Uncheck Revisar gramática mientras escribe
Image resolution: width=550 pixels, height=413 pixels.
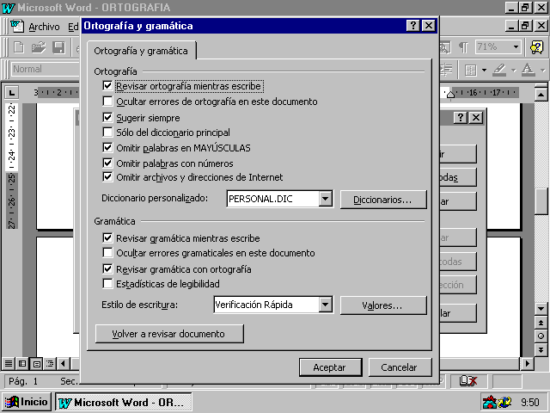[x=107, y=237]
